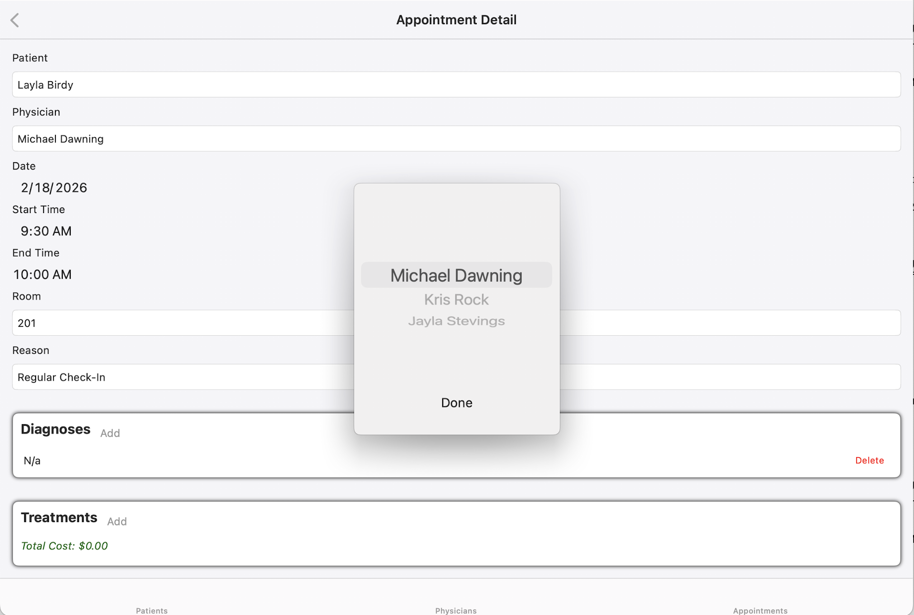914x615 pixels.
Task: Delete the N/a diagnosis
Action: coord(869,460)
